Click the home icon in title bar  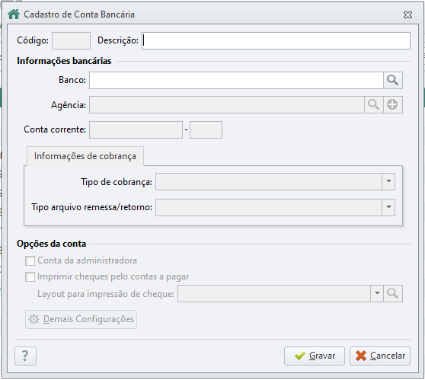point(14,14)
